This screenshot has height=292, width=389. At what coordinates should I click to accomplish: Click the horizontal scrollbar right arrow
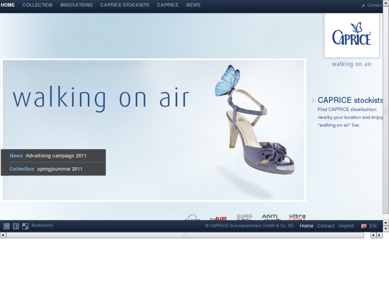[379, 235]
